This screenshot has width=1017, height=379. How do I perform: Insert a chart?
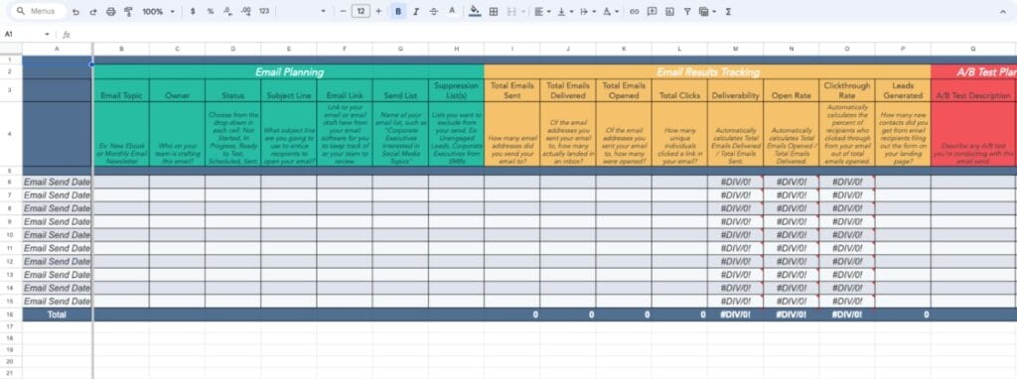(669, 12)
